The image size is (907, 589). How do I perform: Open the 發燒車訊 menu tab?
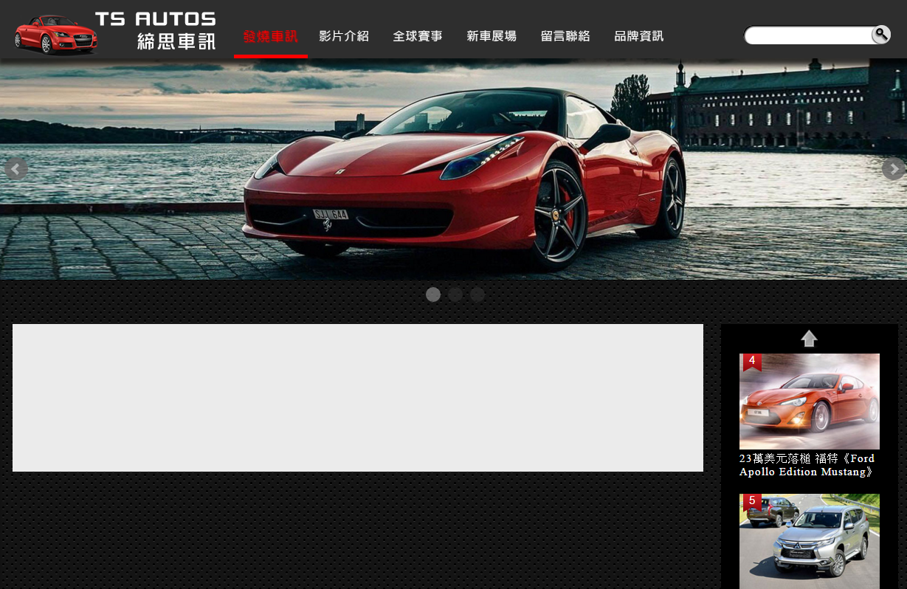point(270,36)
